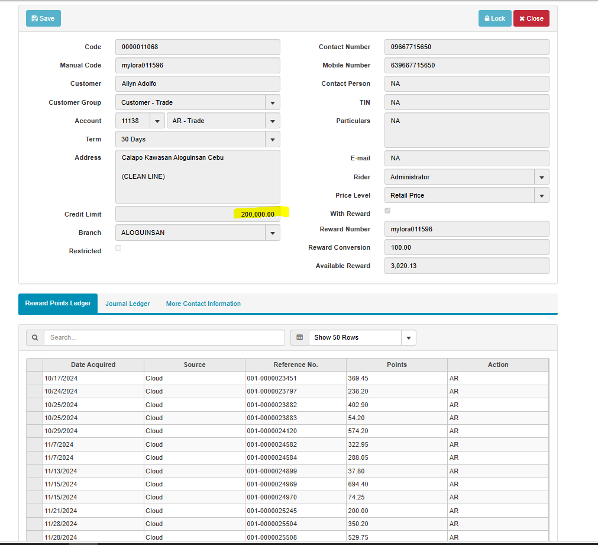Open the Rider Administrator dropdown
The height and width of the screenshot is (545, 598).
pyautogui.click(x=541, y=177)
